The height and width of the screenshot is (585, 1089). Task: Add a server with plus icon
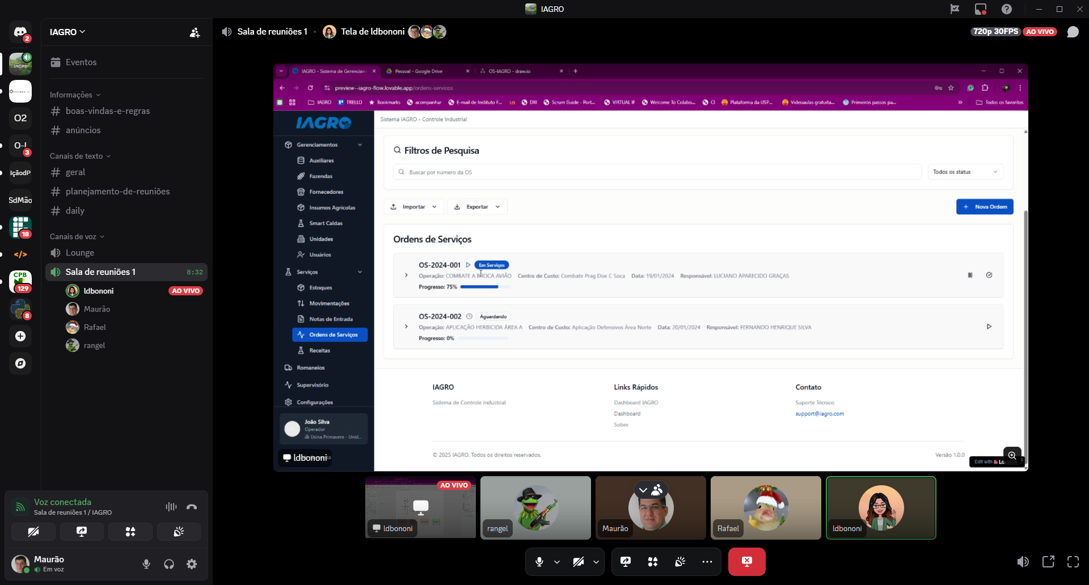tap(20, 336)
